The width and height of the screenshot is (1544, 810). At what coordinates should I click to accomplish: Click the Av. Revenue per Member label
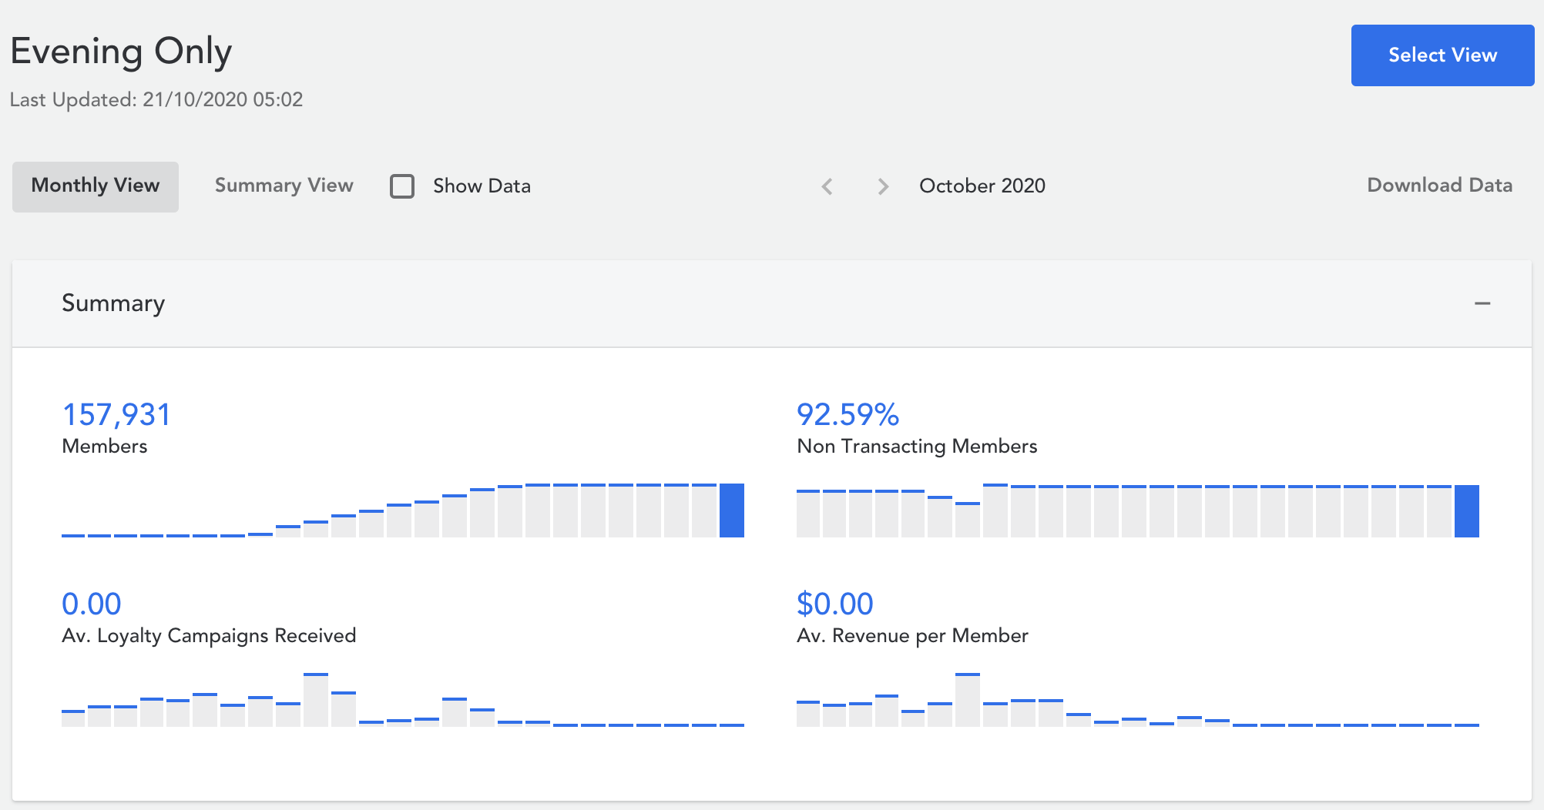(x=912, y=636)
